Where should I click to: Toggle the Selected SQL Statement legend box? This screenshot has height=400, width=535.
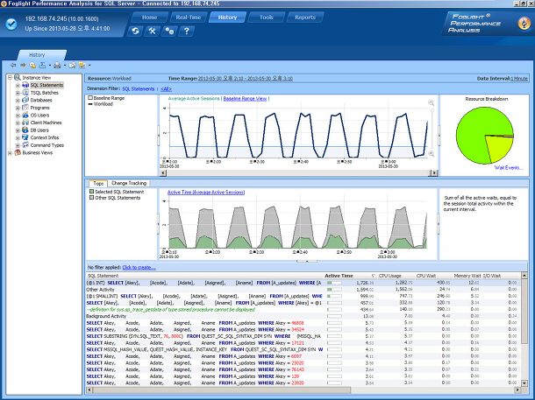[91, 192]
